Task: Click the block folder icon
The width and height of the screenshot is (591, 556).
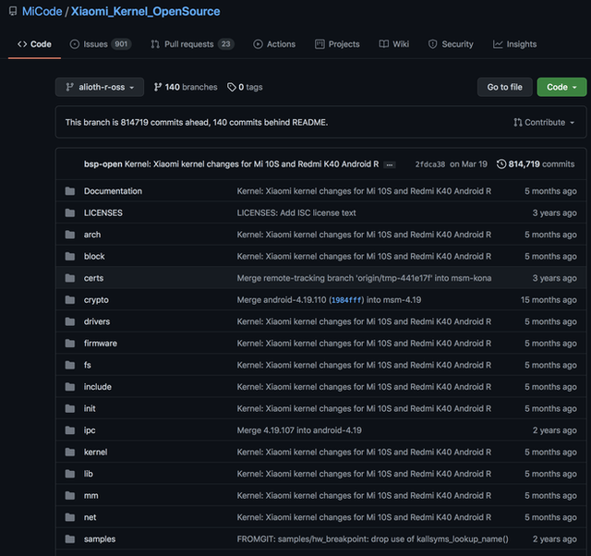Action: 70,257
